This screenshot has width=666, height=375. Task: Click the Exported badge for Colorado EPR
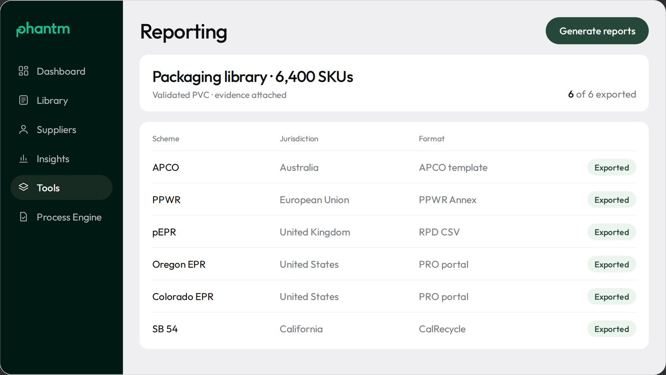point(612,297)
